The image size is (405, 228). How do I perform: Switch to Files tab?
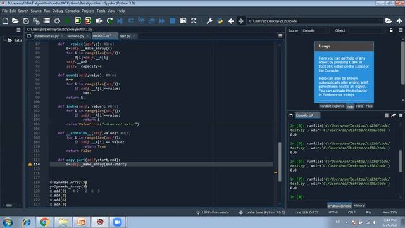(x=369, y=106)
